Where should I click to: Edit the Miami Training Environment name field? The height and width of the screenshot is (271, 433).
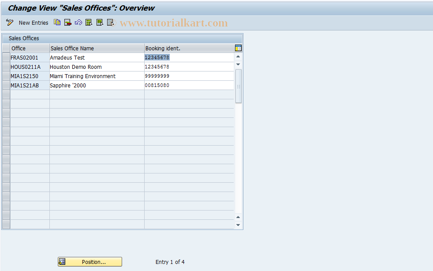point(97,76)
